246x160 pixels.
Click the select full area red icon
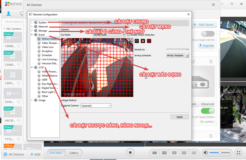point(149,41)
